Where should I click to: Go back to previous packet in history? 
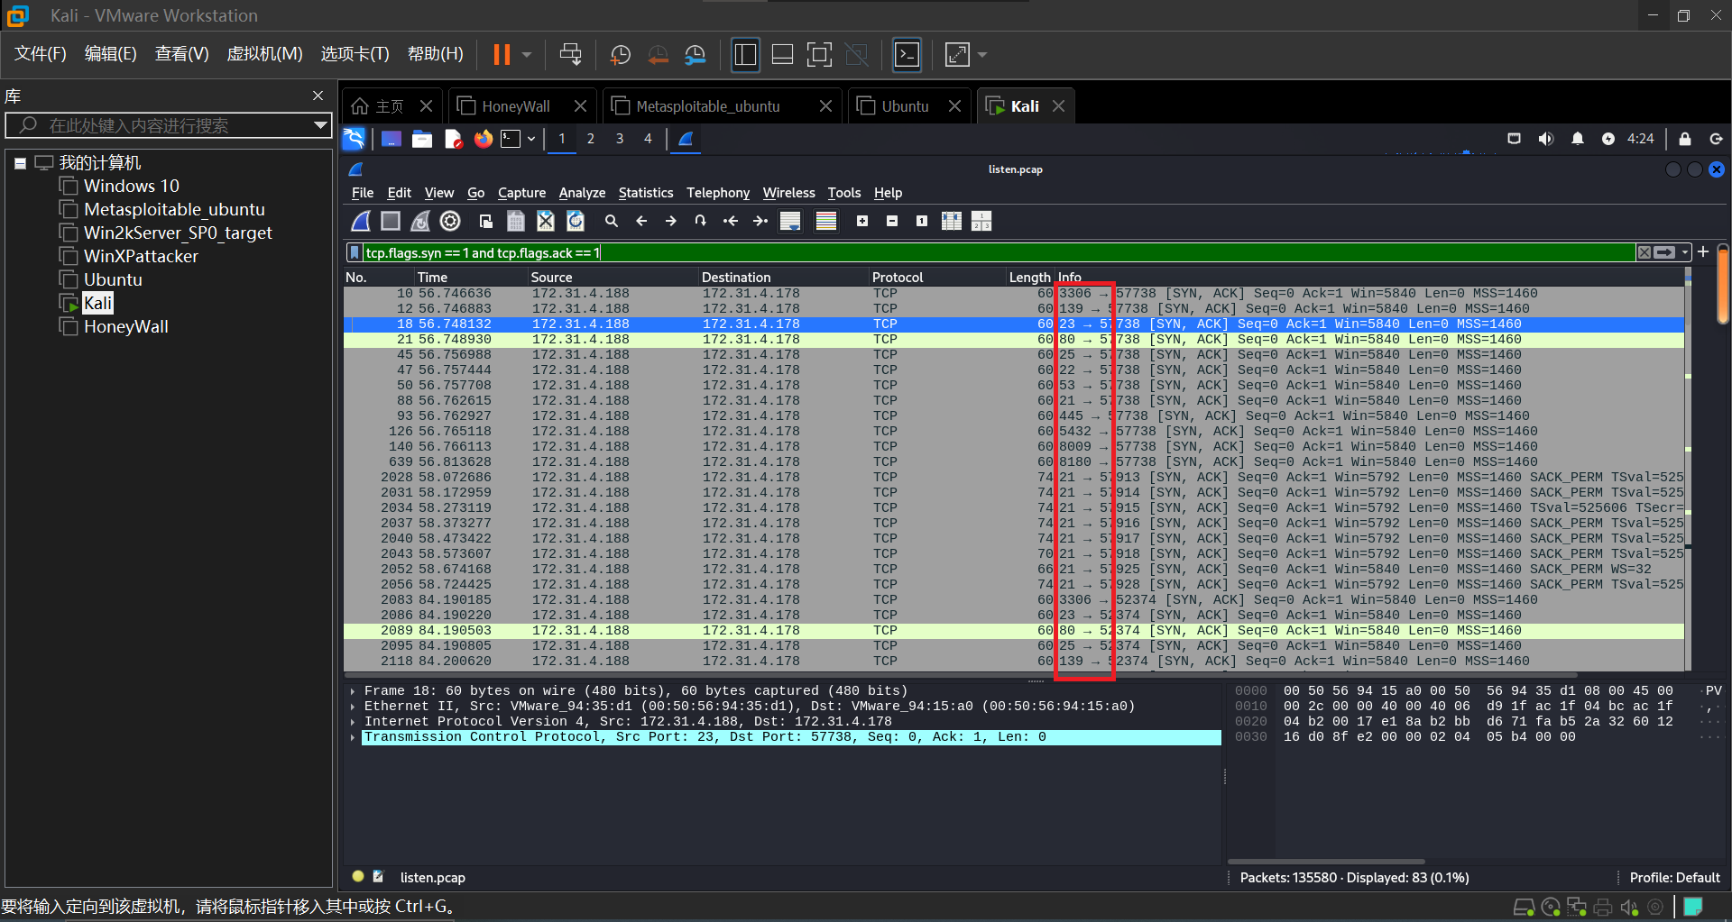point(641,221)
